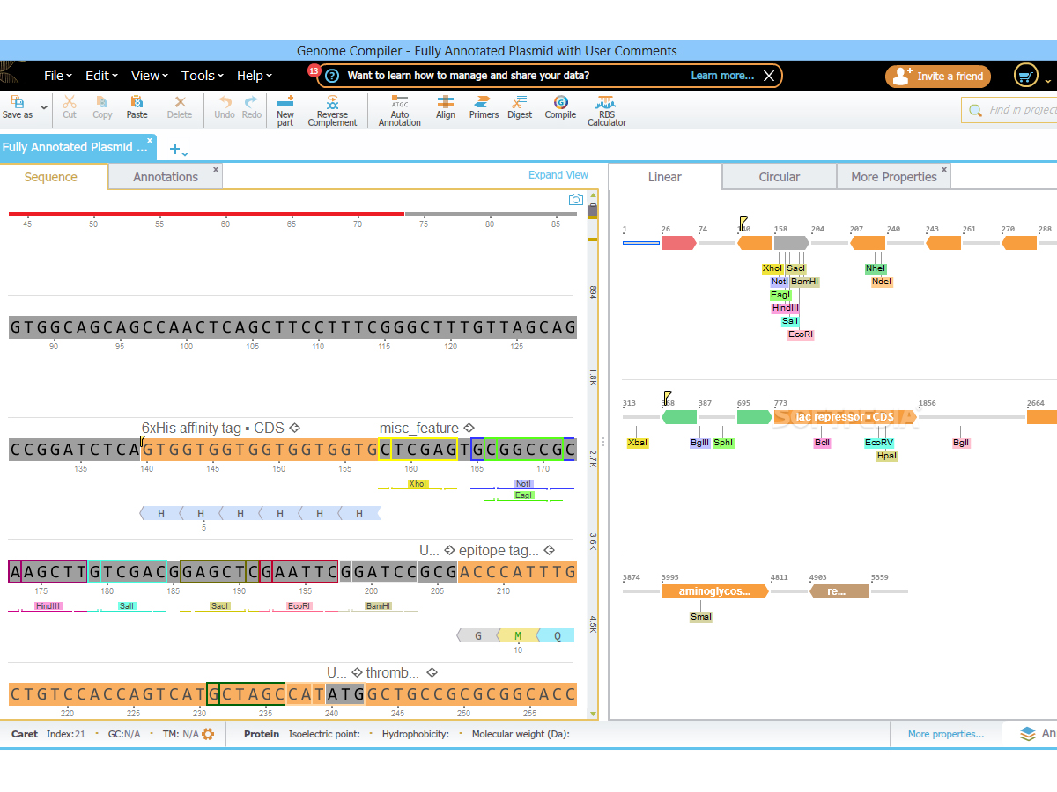Switch to the Annotations tab
The height and width of the screenshot is (792, 1057).
[x=166, y=177]
